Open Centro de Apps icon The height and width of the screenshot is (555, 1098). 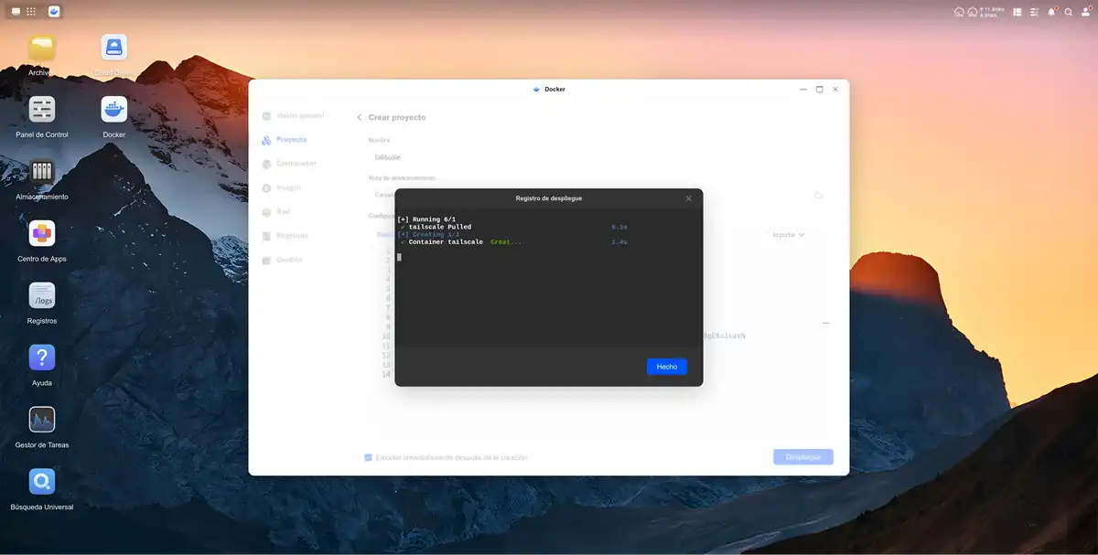pos(42,234)
